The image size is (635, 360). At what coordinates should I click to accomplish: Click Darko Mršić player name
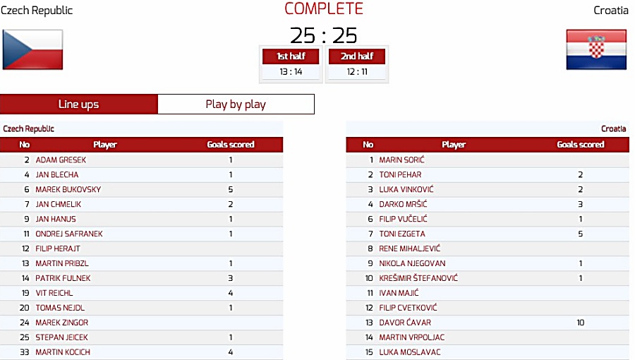click(403, 204)
